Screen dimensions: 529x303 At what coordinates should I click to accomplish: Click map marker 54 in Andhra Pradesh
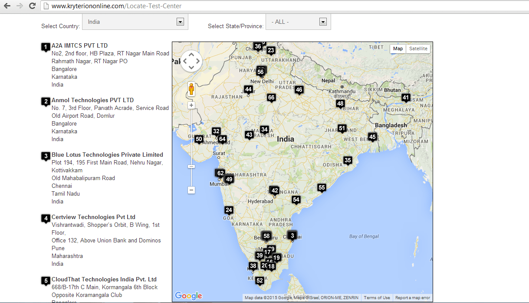coord(296,200)
